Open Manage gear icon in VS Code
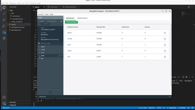195x110 pixels. (4, 103)
